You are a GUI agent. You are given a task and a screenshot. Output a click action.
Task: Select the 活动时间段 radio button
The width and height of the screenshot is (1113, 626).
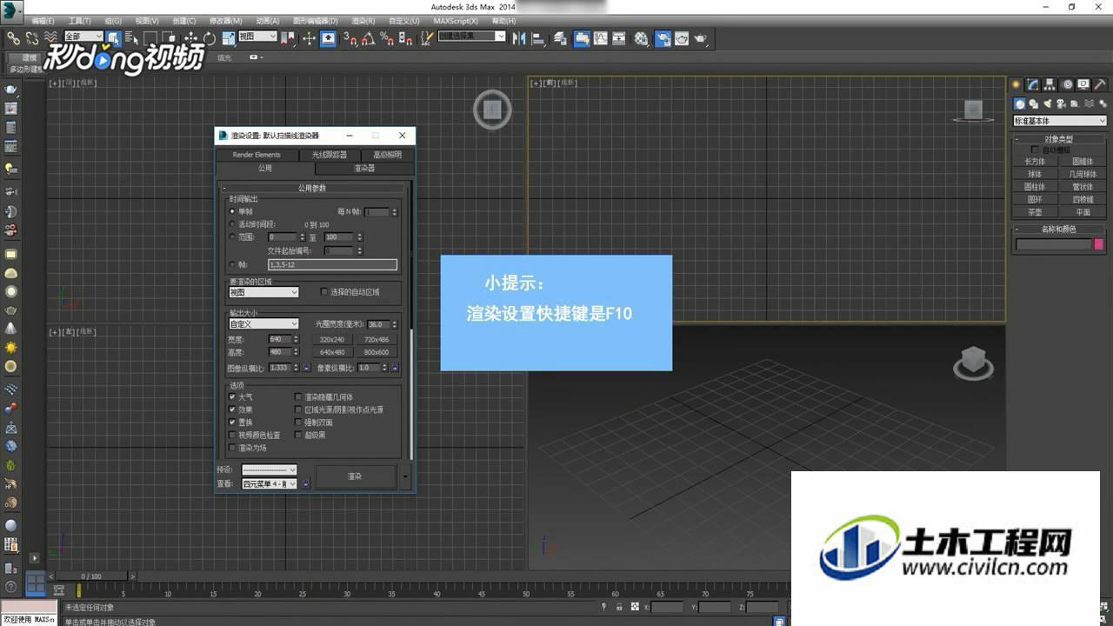click(232, 224)
